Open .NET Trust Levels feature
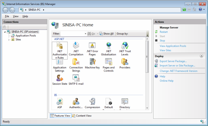Image resolution: width=208 pixels, height=126 pixels. tap(125, 49)
